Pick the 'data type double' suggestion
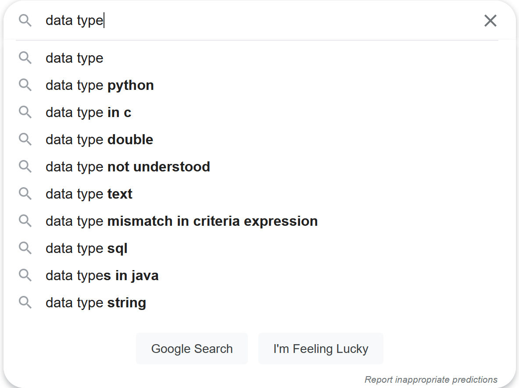The height and width of the screenshot is (388, 519). click(99, 140)
